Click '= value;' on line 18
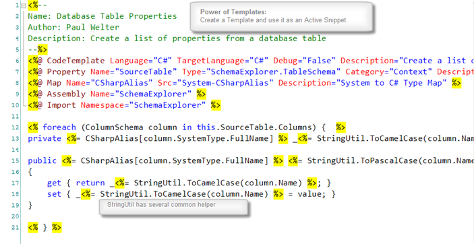 click(x=307, y=194)
